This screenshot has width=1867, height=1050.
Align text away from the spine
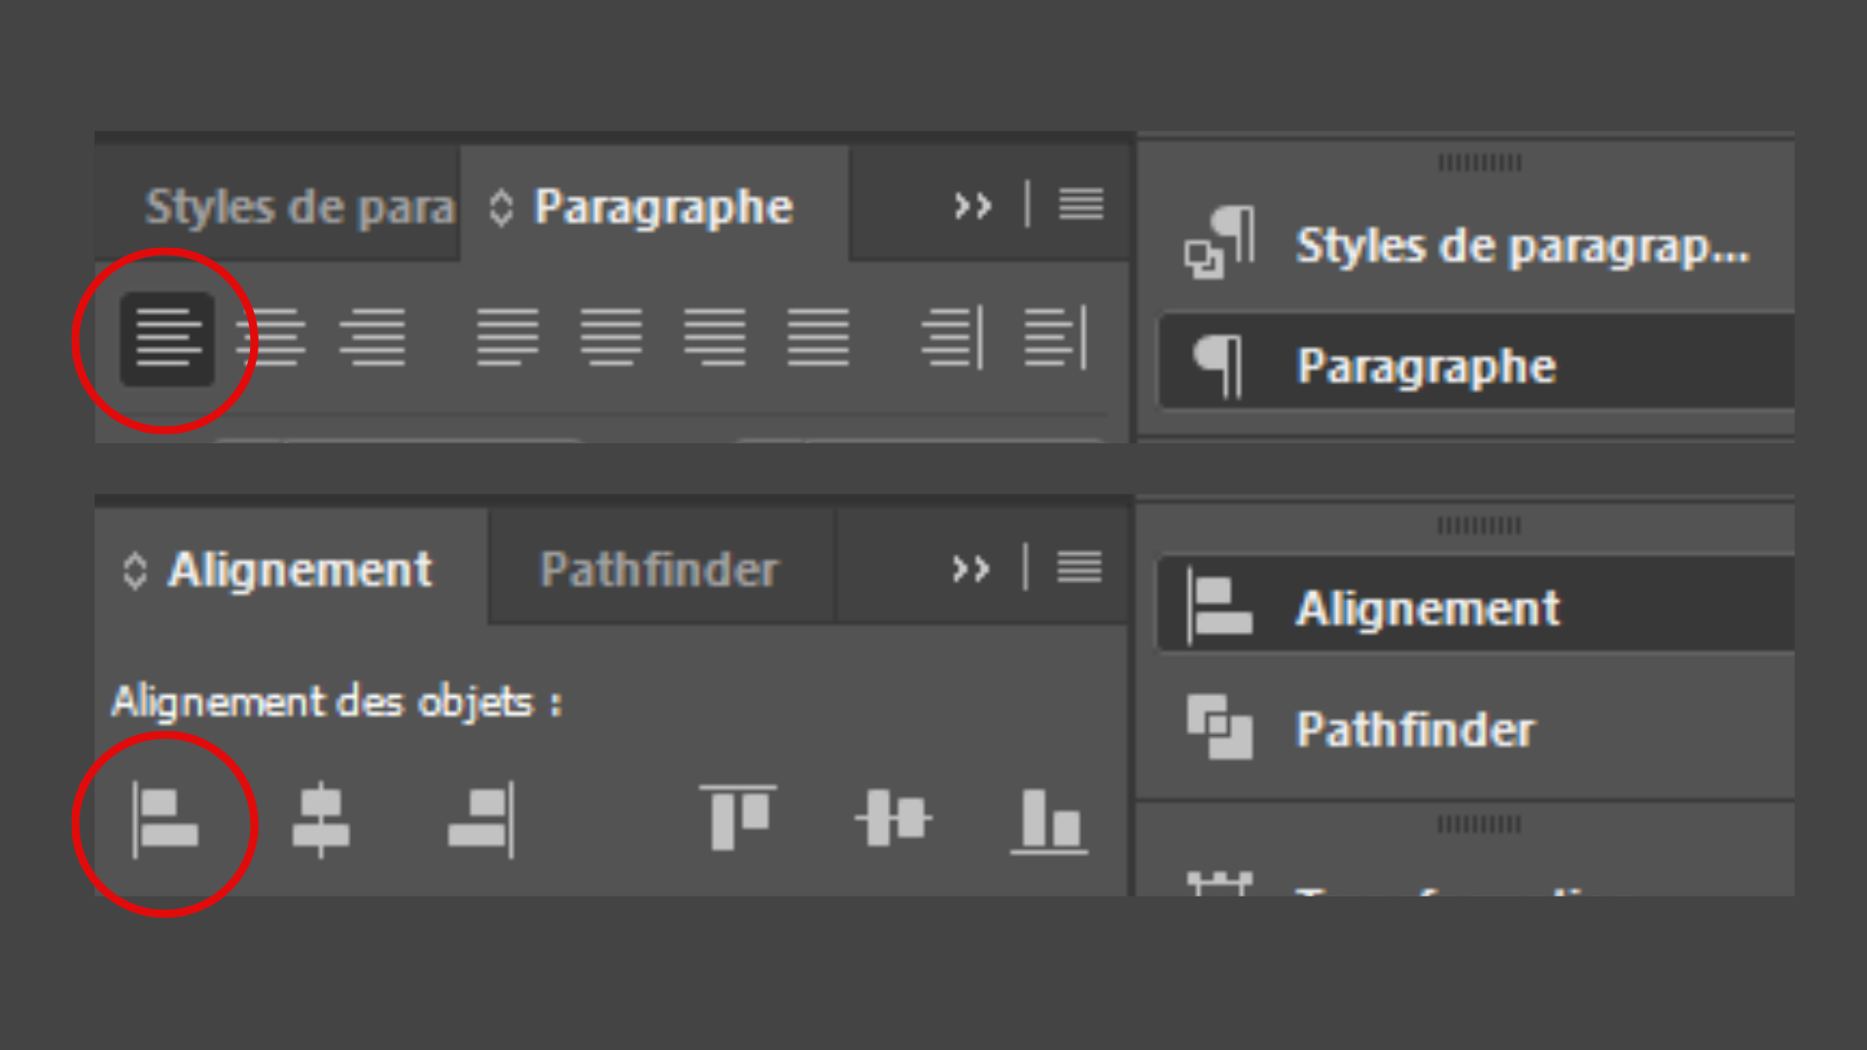(x=1055, y=338)
